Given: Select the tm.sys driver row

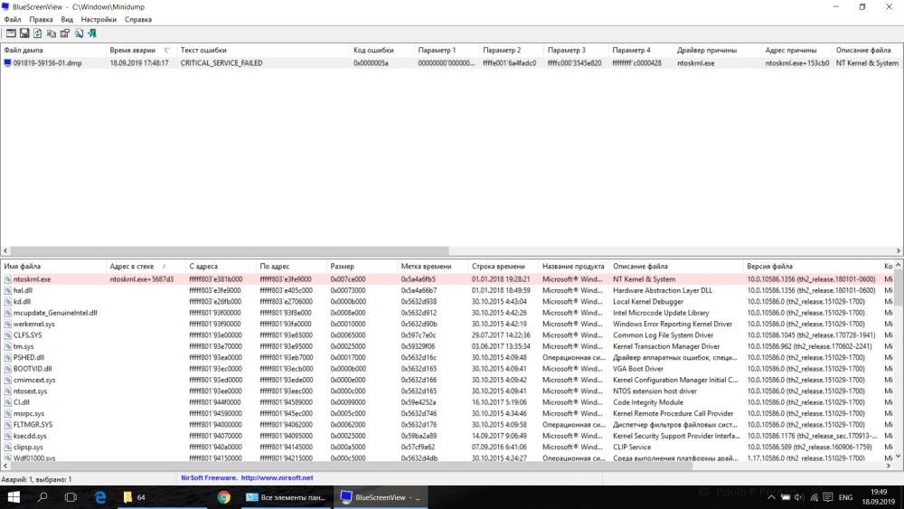Looking at the screenshot, I should 447,346.
